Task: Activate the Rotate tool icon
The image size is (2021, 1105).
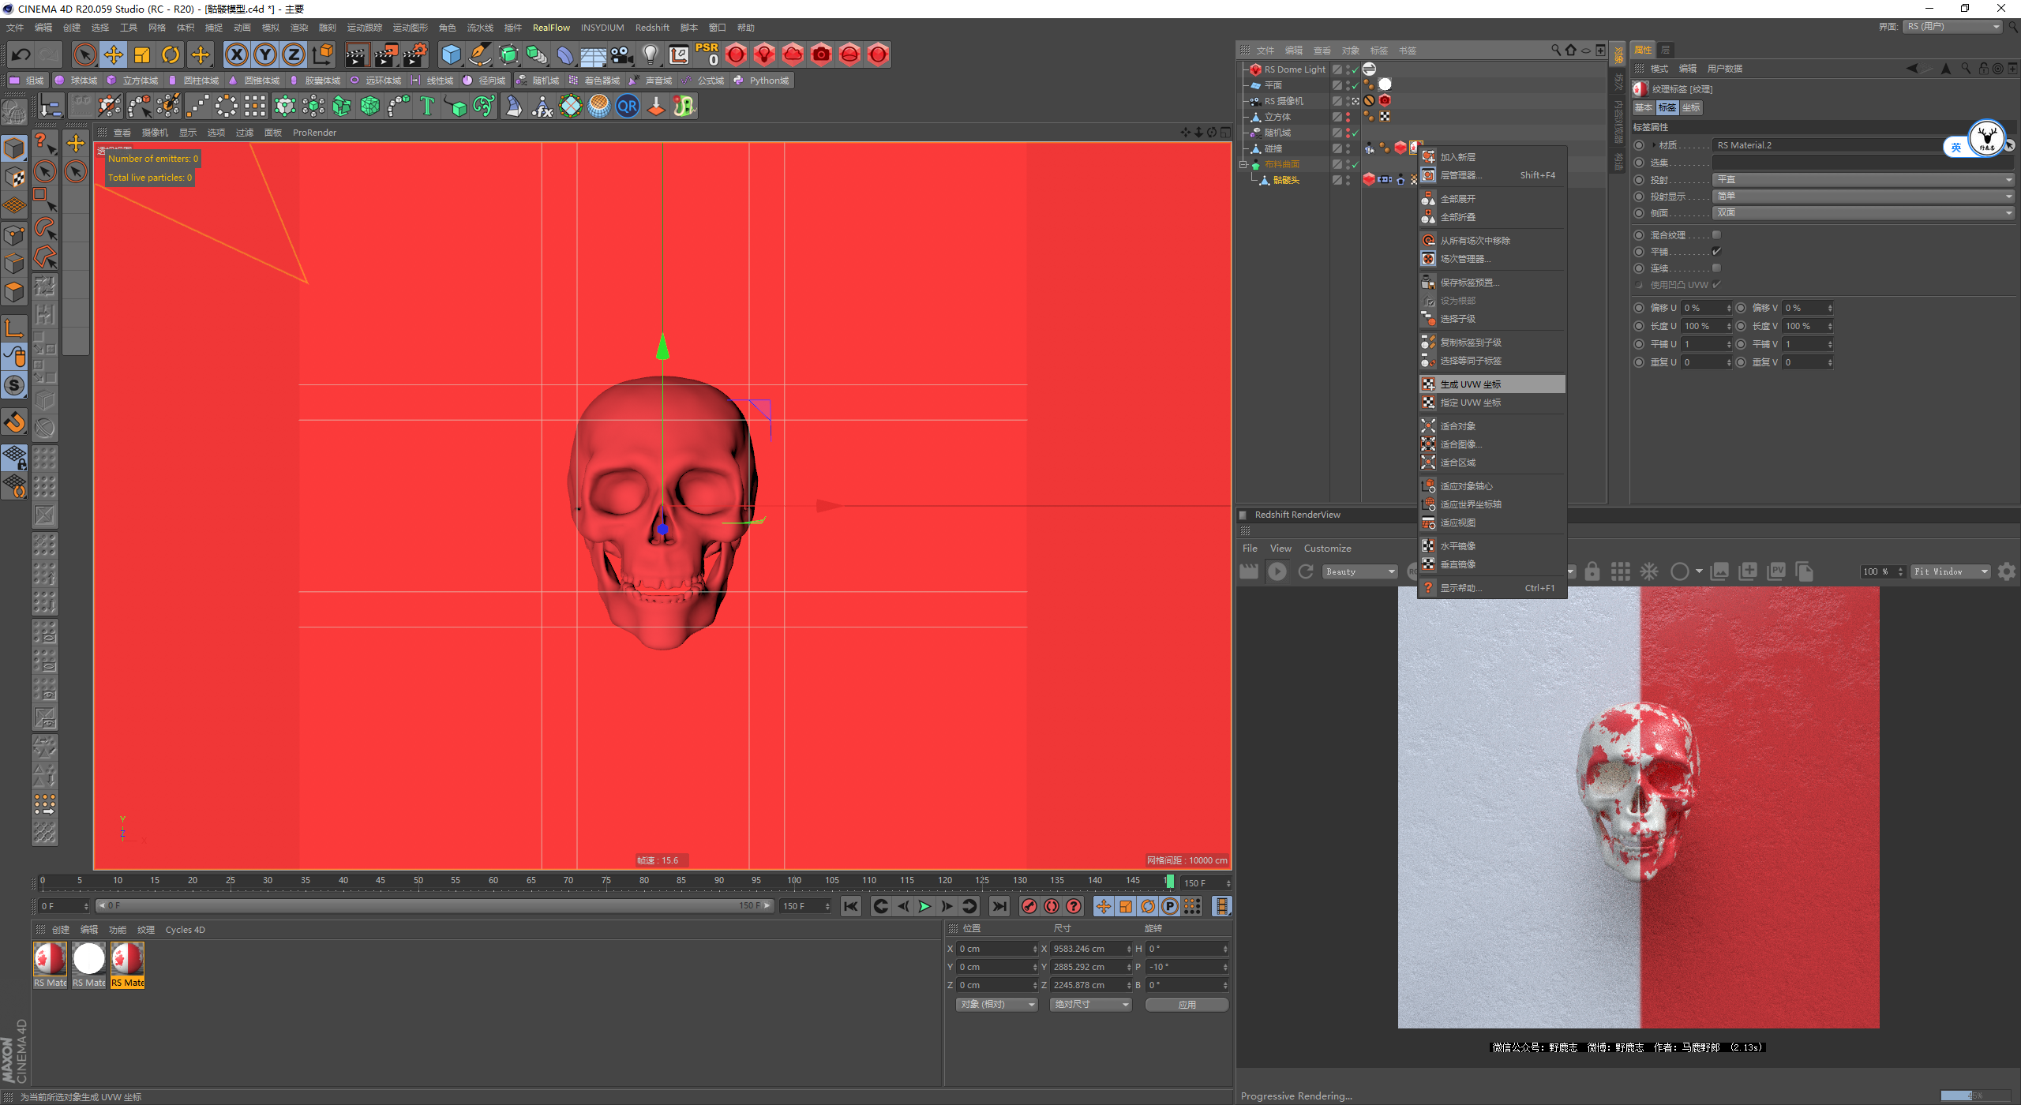Action: tap(171, 54)
